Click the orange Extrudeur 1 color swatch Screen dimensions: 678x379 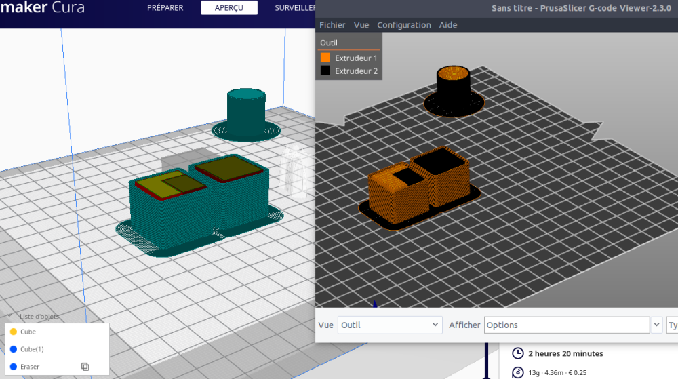(325, 58)
